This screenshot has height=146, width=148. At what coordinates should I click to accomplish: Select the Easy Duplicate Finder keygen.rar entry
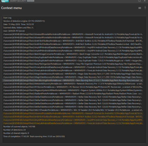pyautogui.click(x=73, y=61)
